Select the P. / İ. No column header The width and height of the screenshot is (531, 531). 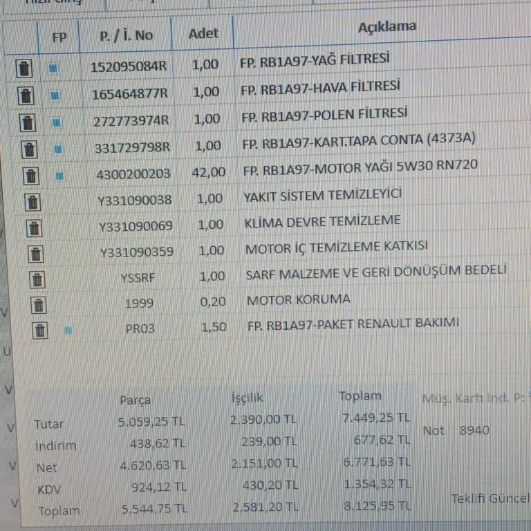coord(126,35)
